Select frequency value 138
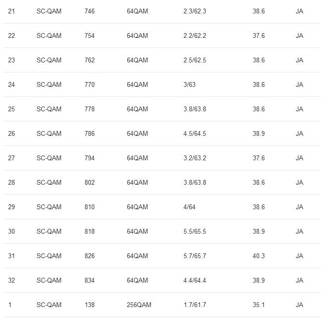Image resolution: width=321 pixels, height=321 pixels. point(89,305)
